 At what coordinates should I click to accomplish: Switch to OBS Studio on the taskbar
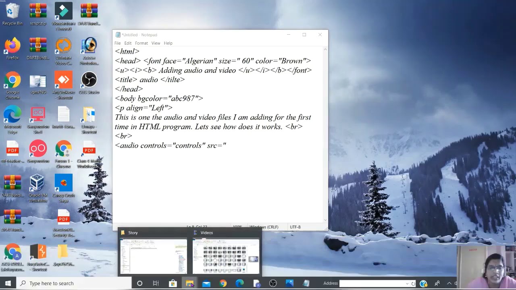[x=273, y=283]
